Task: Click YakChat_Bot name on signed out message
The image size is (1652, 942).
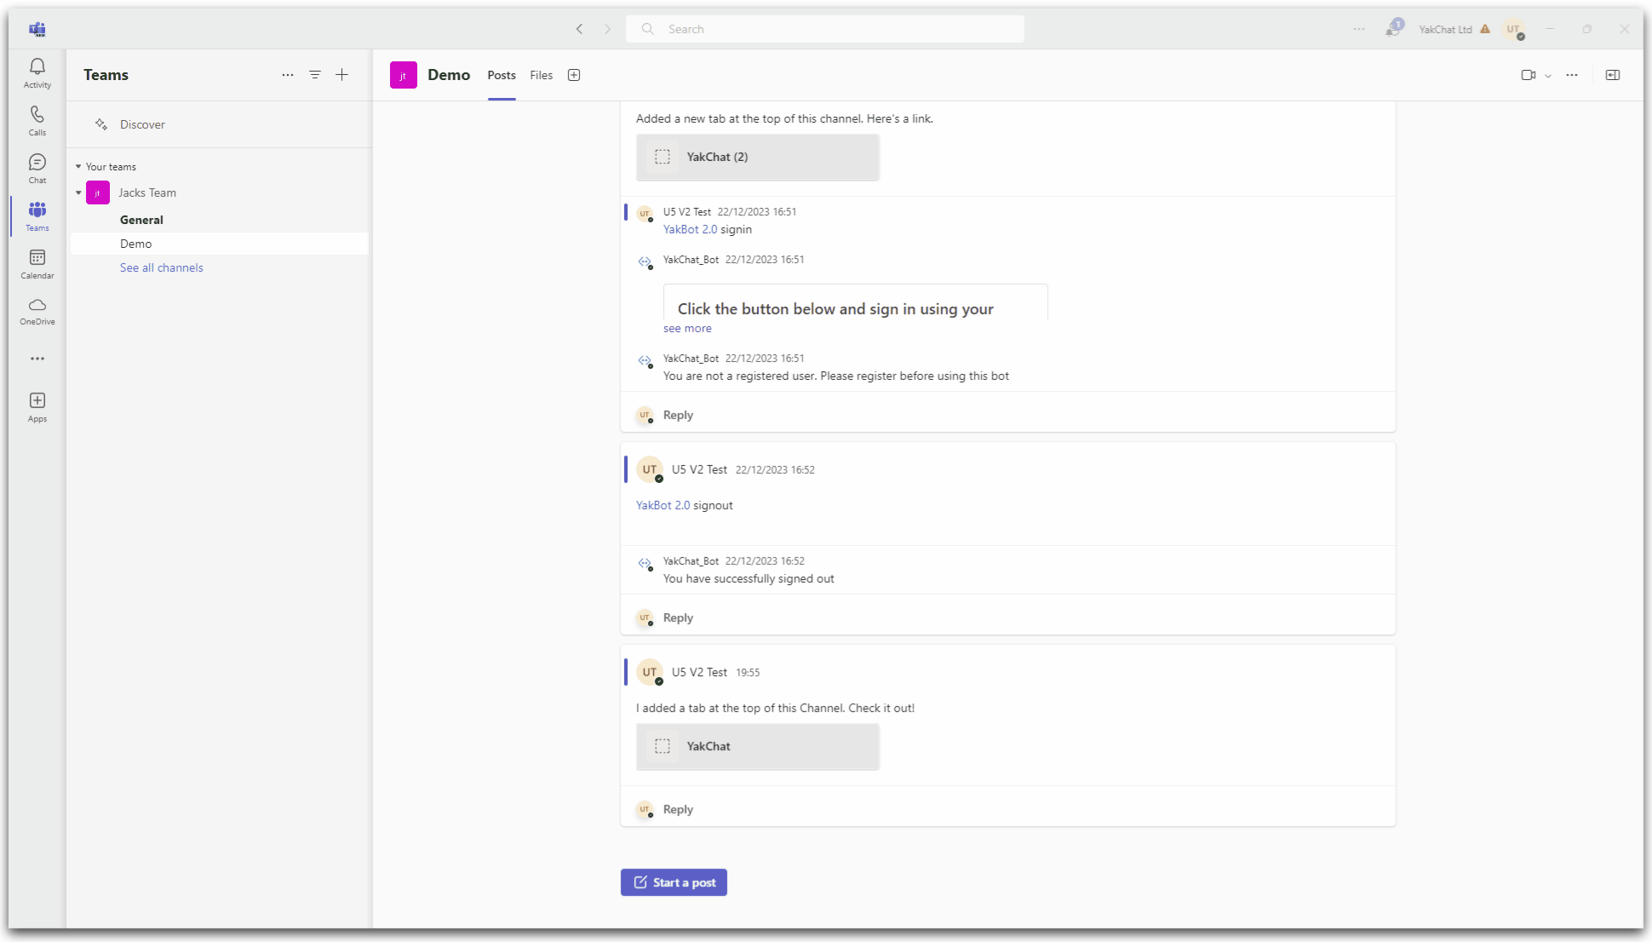Action: 691,561
